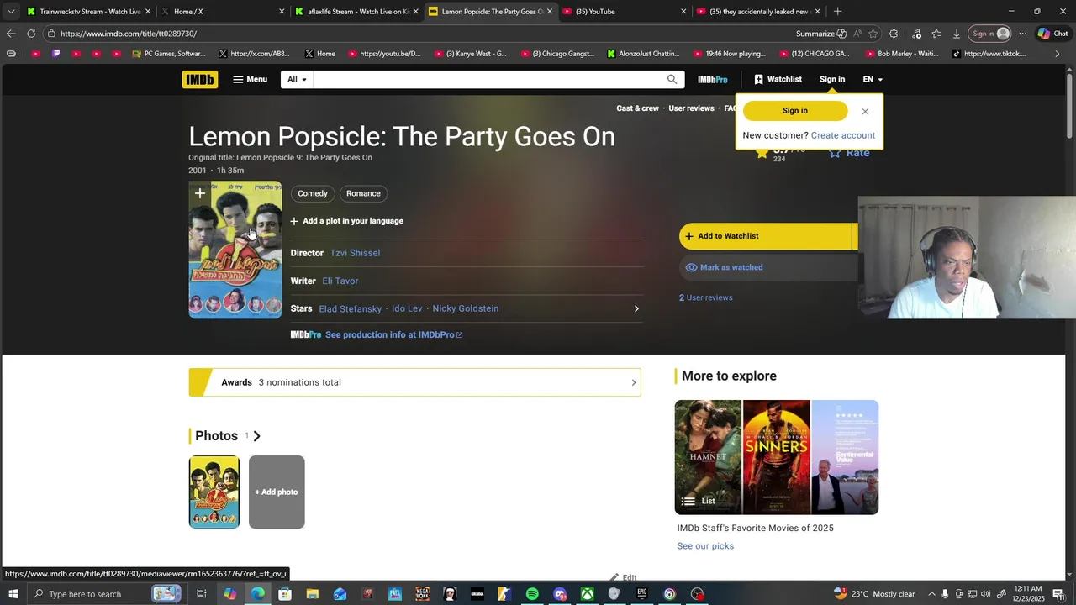
Task: Toggle Mark as watched eye button
Action: click(768, 267)
